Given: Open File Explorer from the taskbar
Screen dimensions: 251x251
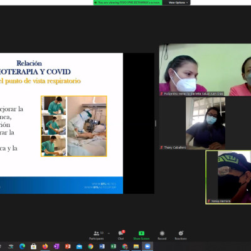Looking at the screenshot, I should pos(136,247).
